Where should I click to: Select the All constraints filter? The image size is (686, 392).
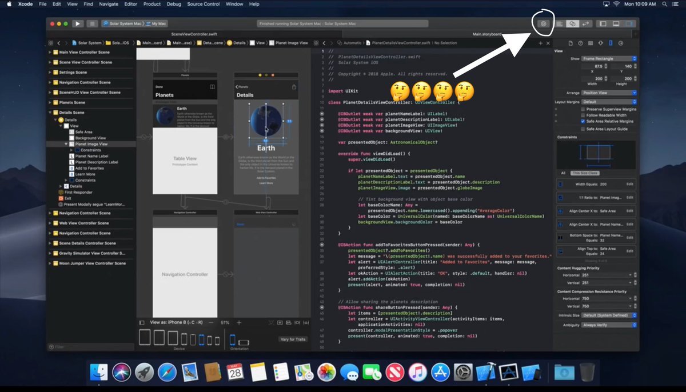[563, 173]
